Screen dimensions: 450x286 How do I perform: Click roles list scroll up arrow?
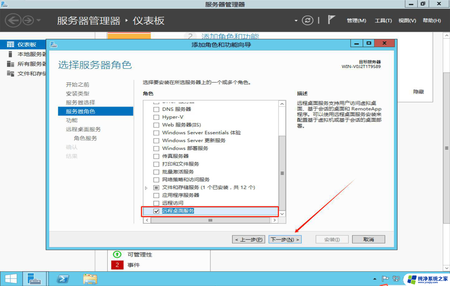[282, 104]
